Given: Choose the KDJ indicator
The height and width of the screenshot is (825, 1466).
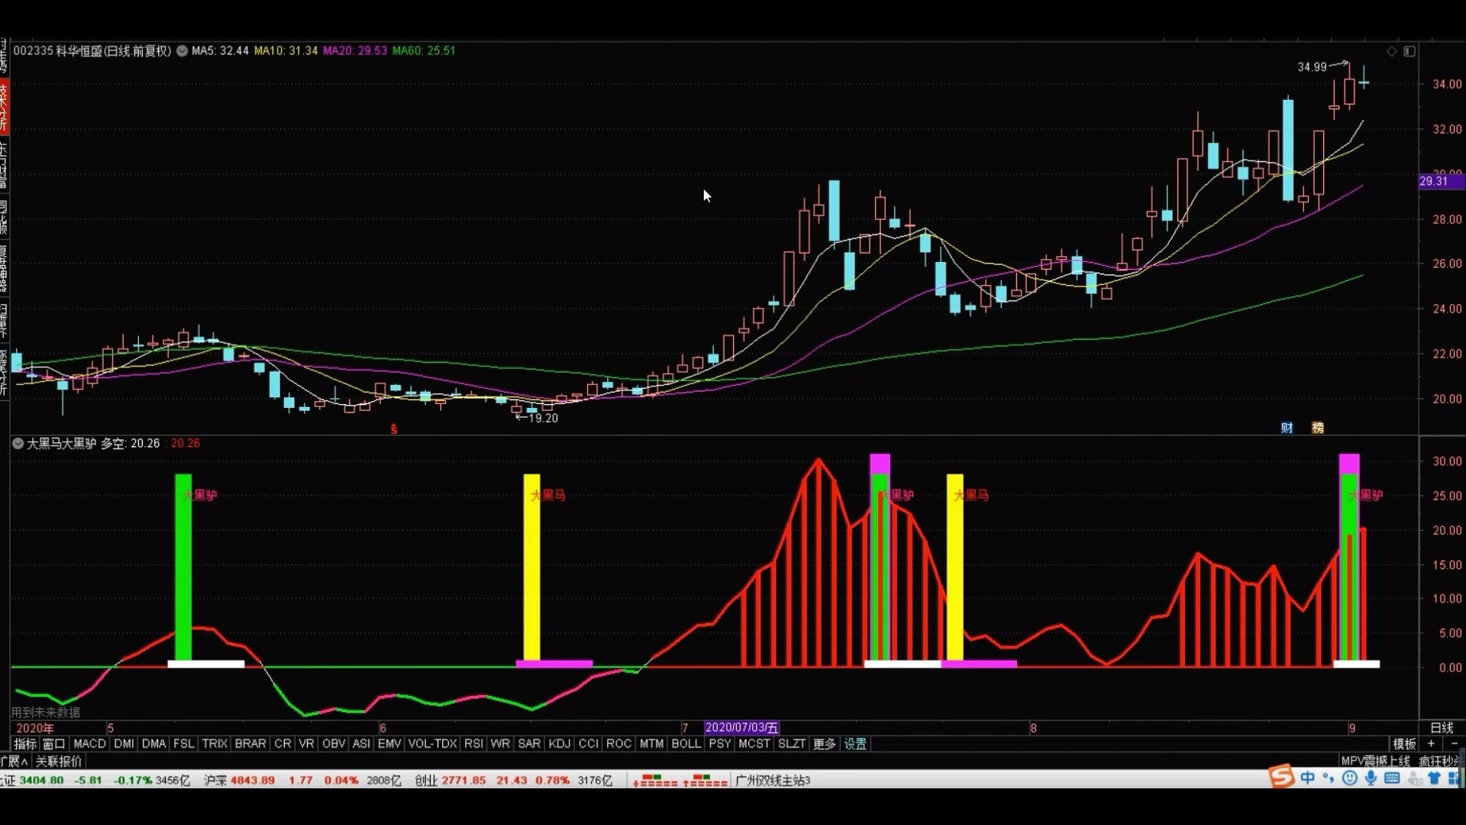Looking at the screenshot, I should click(560, 743).
